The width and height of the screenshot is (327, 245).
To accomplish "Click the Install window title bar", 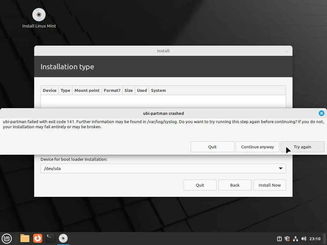I will [x=163, y=51].
